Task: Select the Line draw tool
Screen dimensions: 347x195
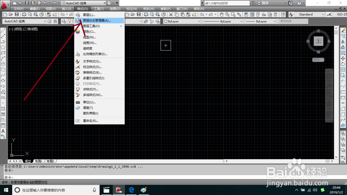Action: point(3,31)
